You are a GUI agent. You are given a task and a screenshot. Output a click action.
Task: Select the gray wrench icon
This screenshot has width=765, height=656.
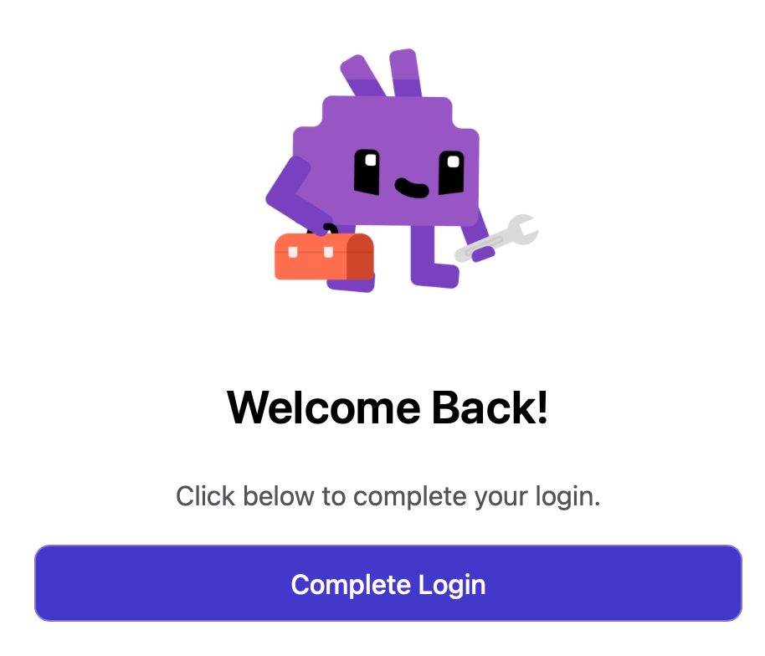tap(496, 238)
